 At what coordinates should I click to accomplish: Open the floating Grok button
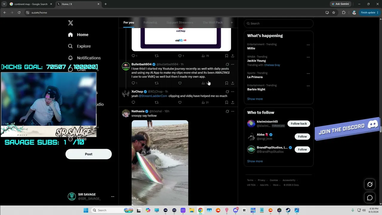tap(370, 185)
